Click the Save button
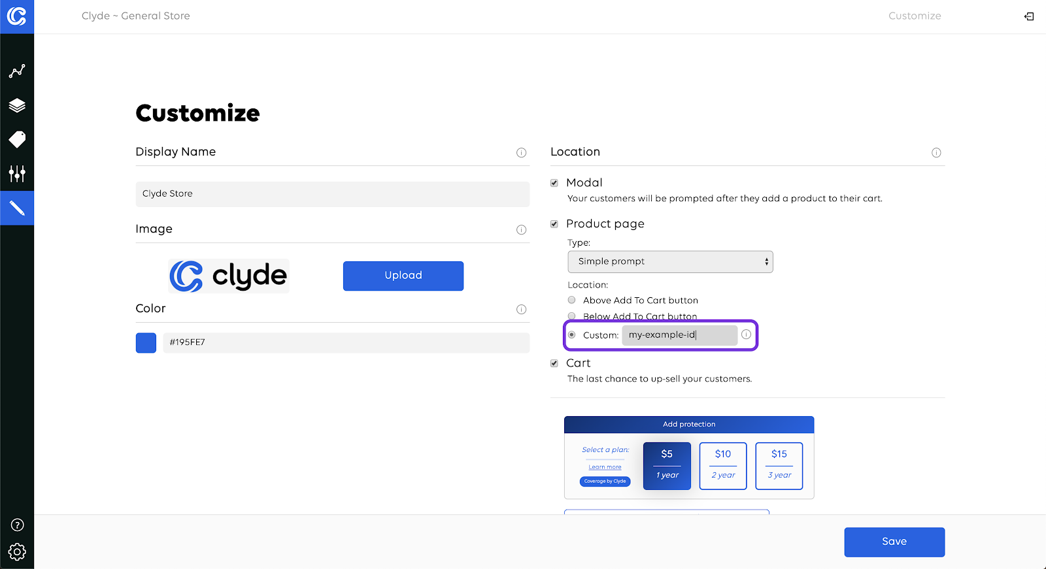 pos(894,542)
